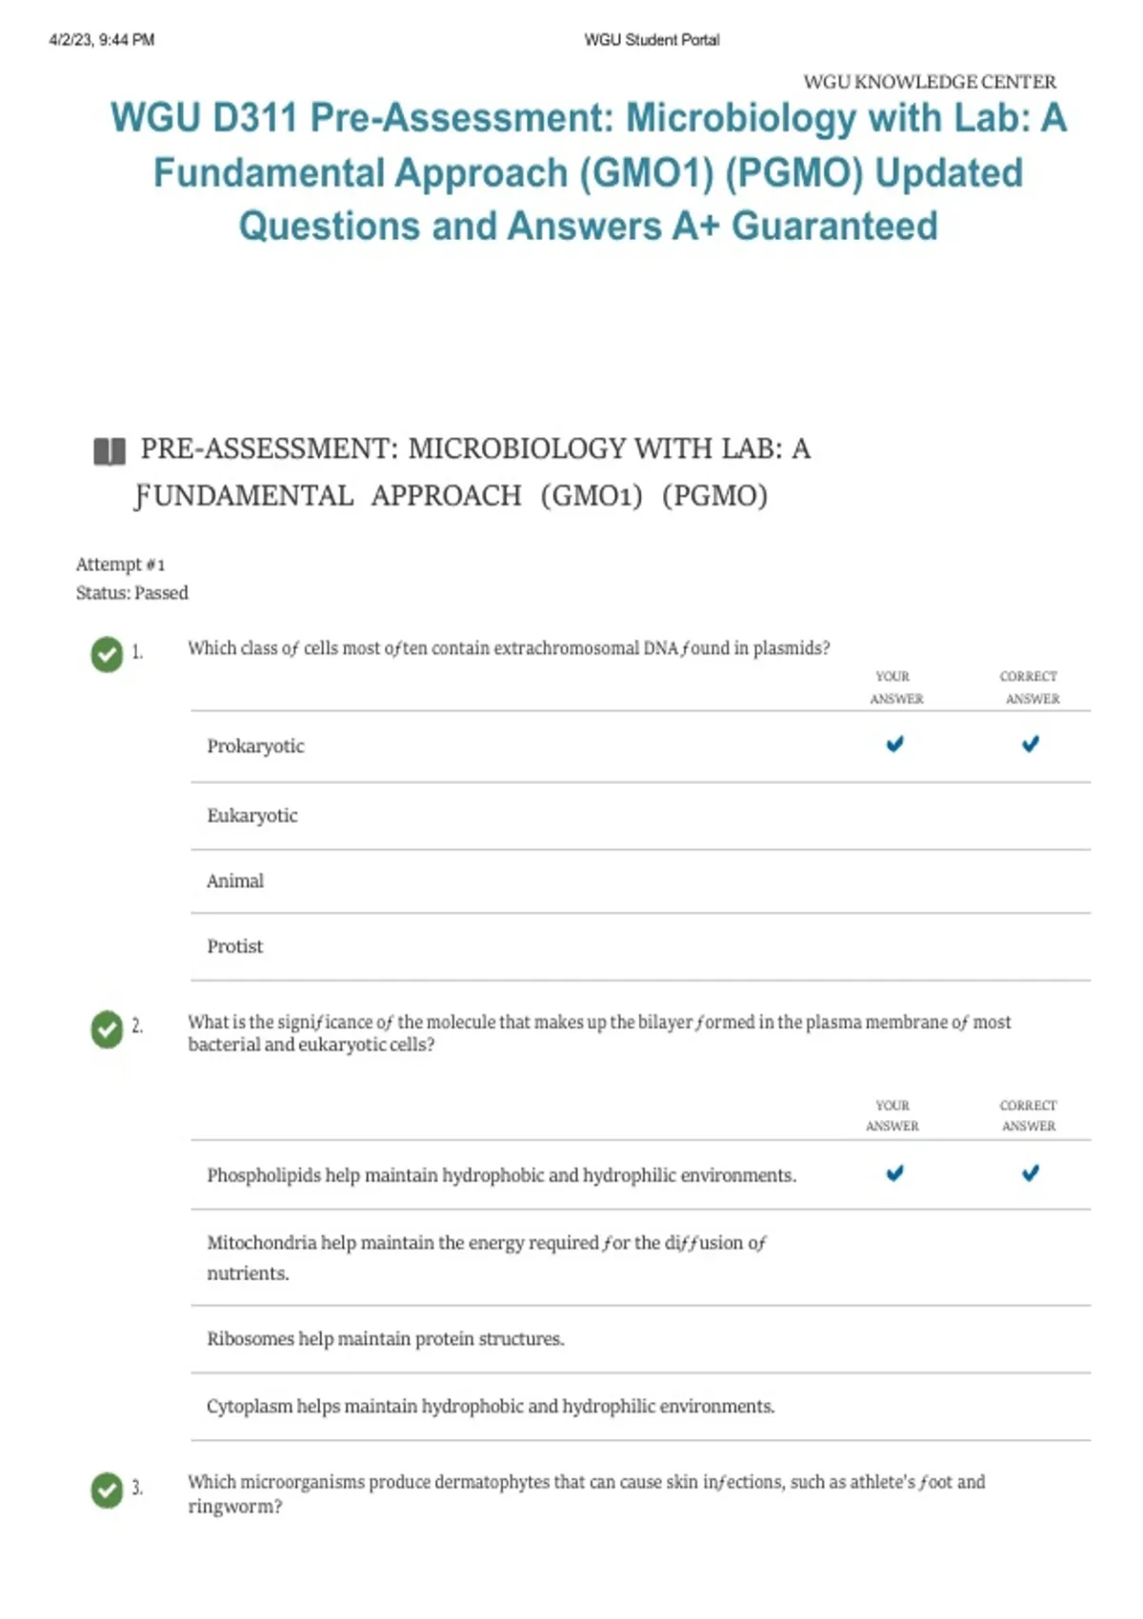Select the Animal answer option
Viewport: 1143px width, 1619px height.
pyautogui.click(x=235, y=882)
